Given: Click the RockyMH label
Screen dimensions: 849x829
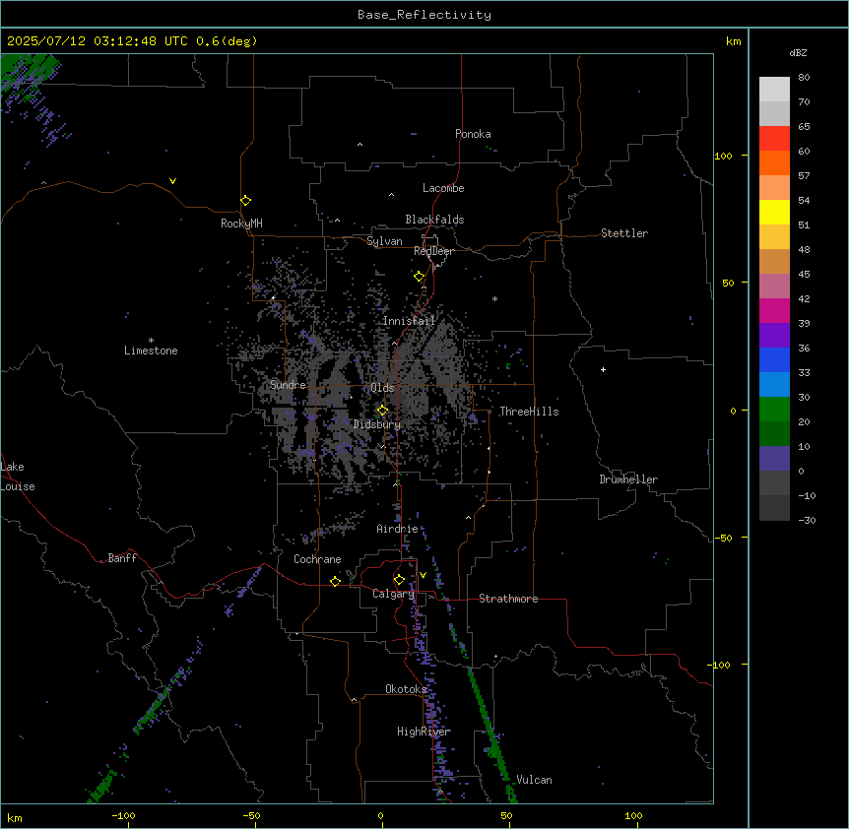Looking at the screenshot, I should tap(241, 223).
